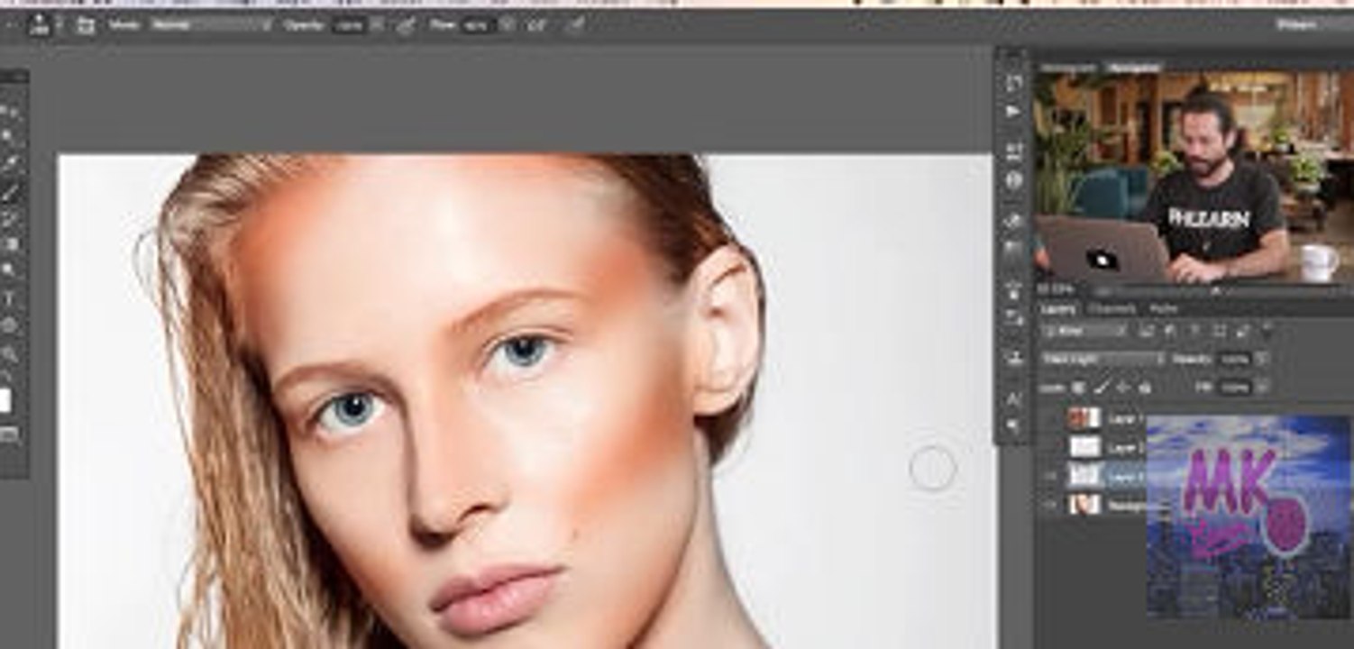Switch to the Paths tab
The image size is (1354, 649).
point(1164,309)
